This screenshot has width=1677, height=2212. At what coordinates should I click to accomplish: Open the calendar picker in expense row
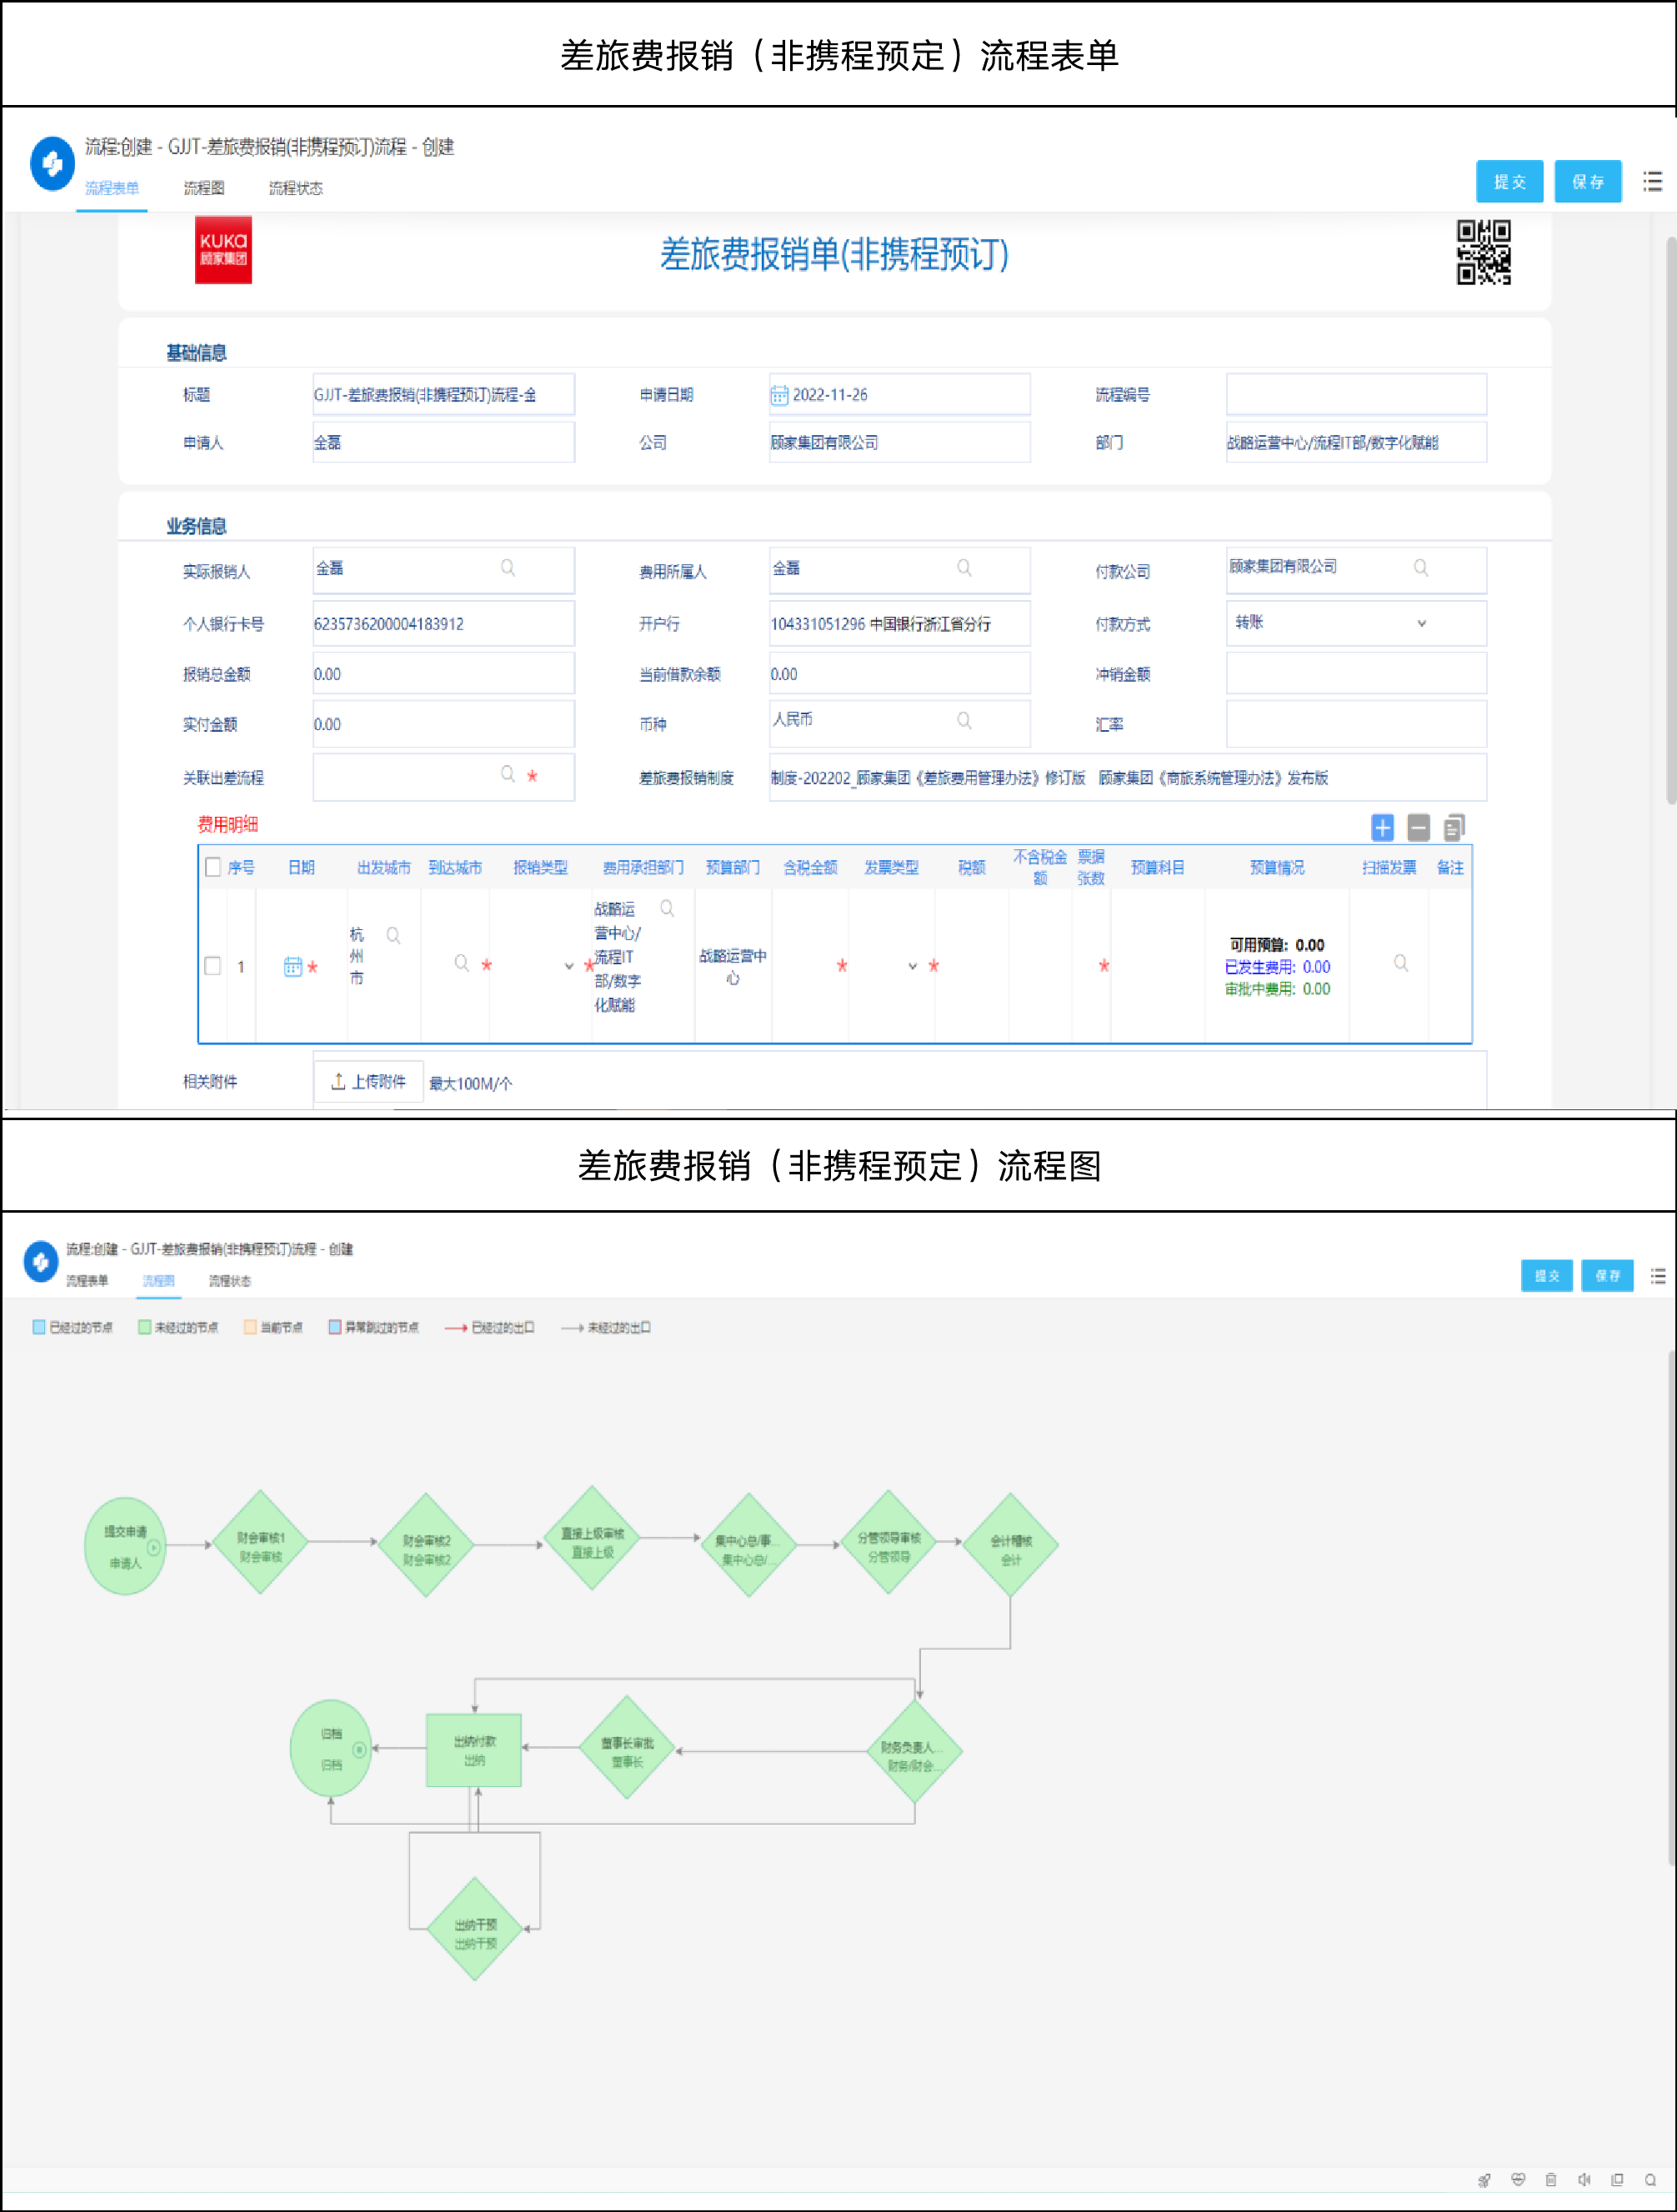(292, 966)
